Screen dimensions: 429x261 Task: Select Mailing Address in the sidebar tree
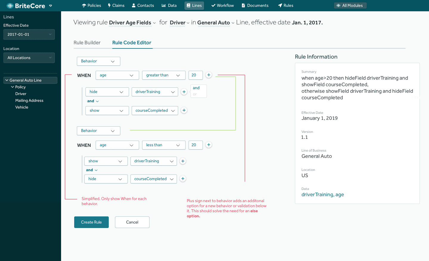29,100
